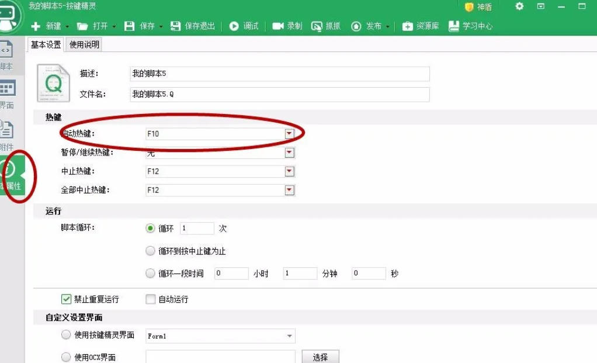Expand the 暂停/继续热键 dropdown
The height and width of the screenshot is (363, 597).
289,152
